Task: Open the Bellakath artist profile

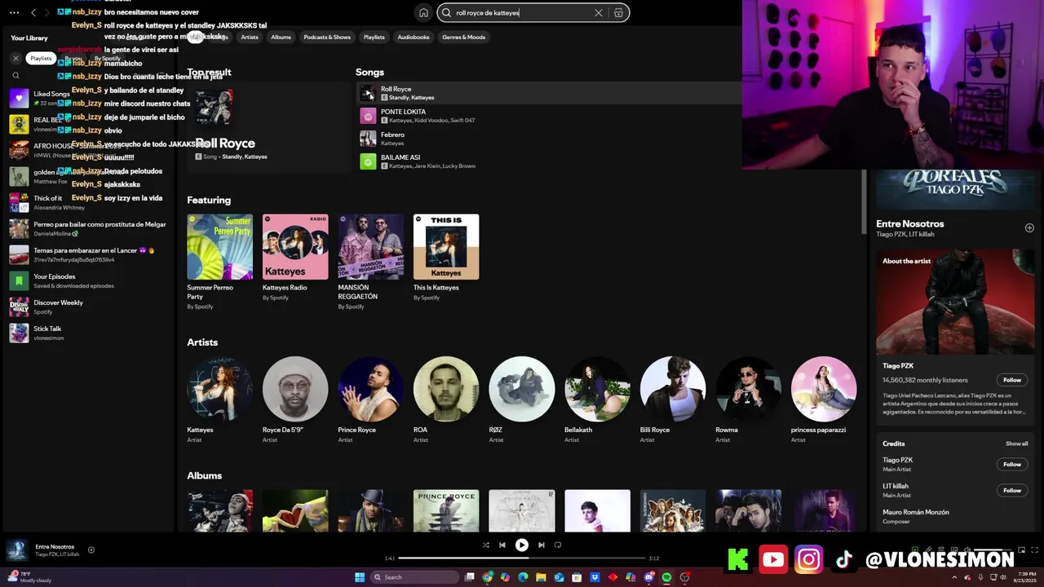Action: (x=597, y=399)
